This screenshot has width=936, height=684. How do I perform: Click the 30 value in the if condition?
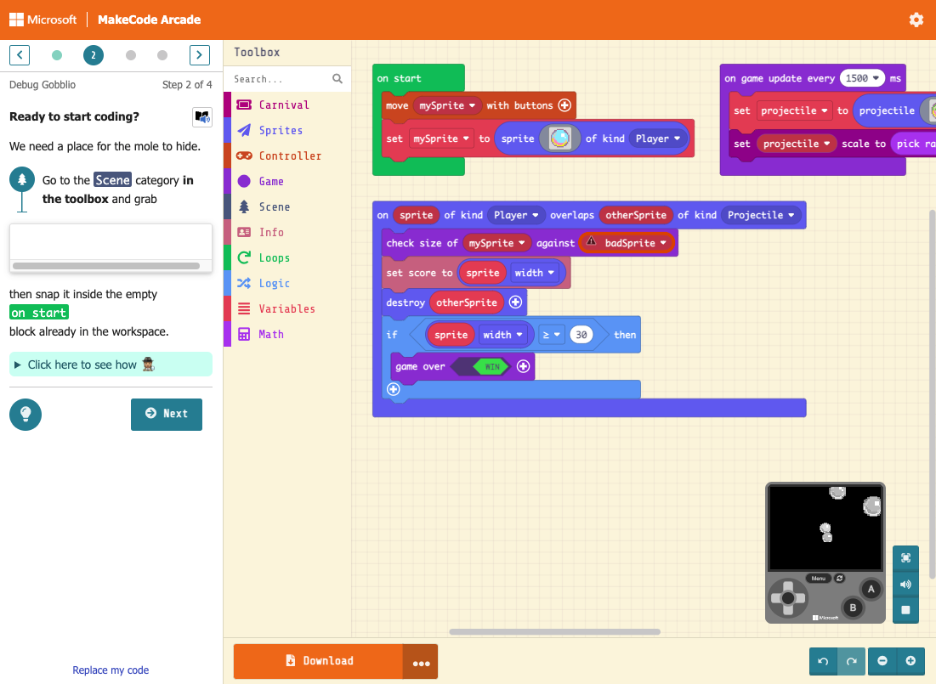(581, 335)
